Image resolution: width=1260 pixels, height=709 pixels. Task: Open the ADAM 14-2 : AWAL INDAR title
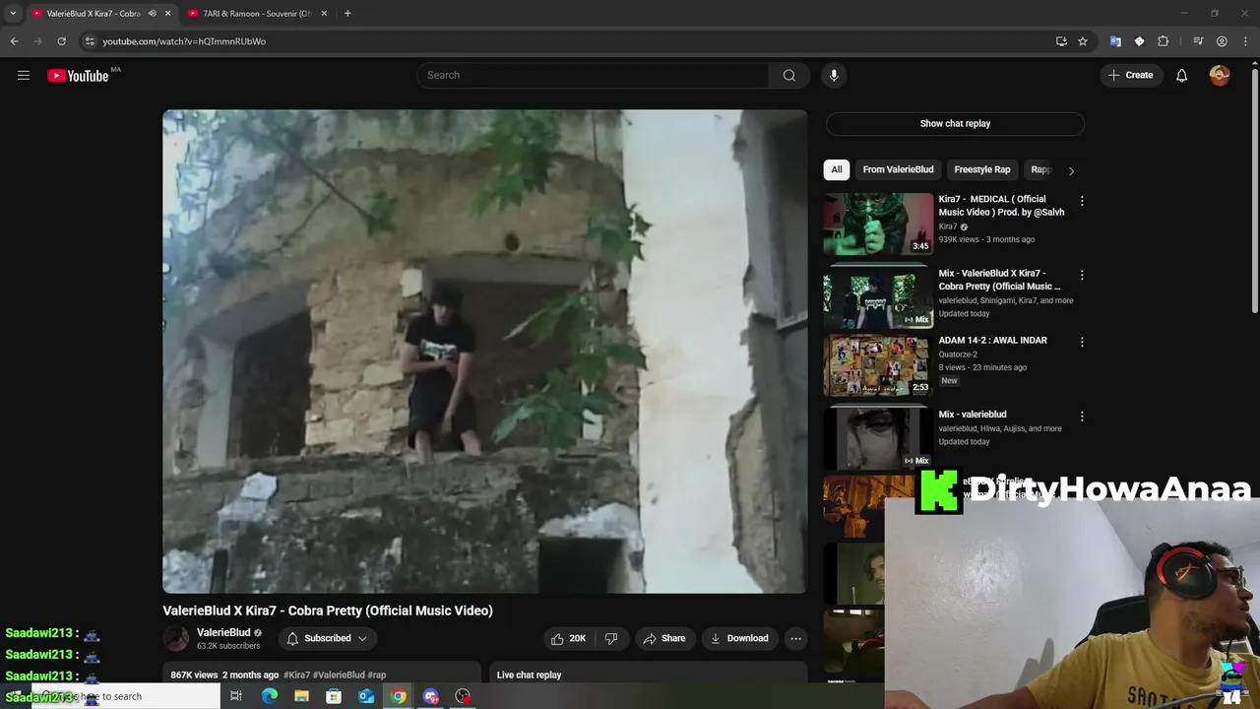click(992, 340)
